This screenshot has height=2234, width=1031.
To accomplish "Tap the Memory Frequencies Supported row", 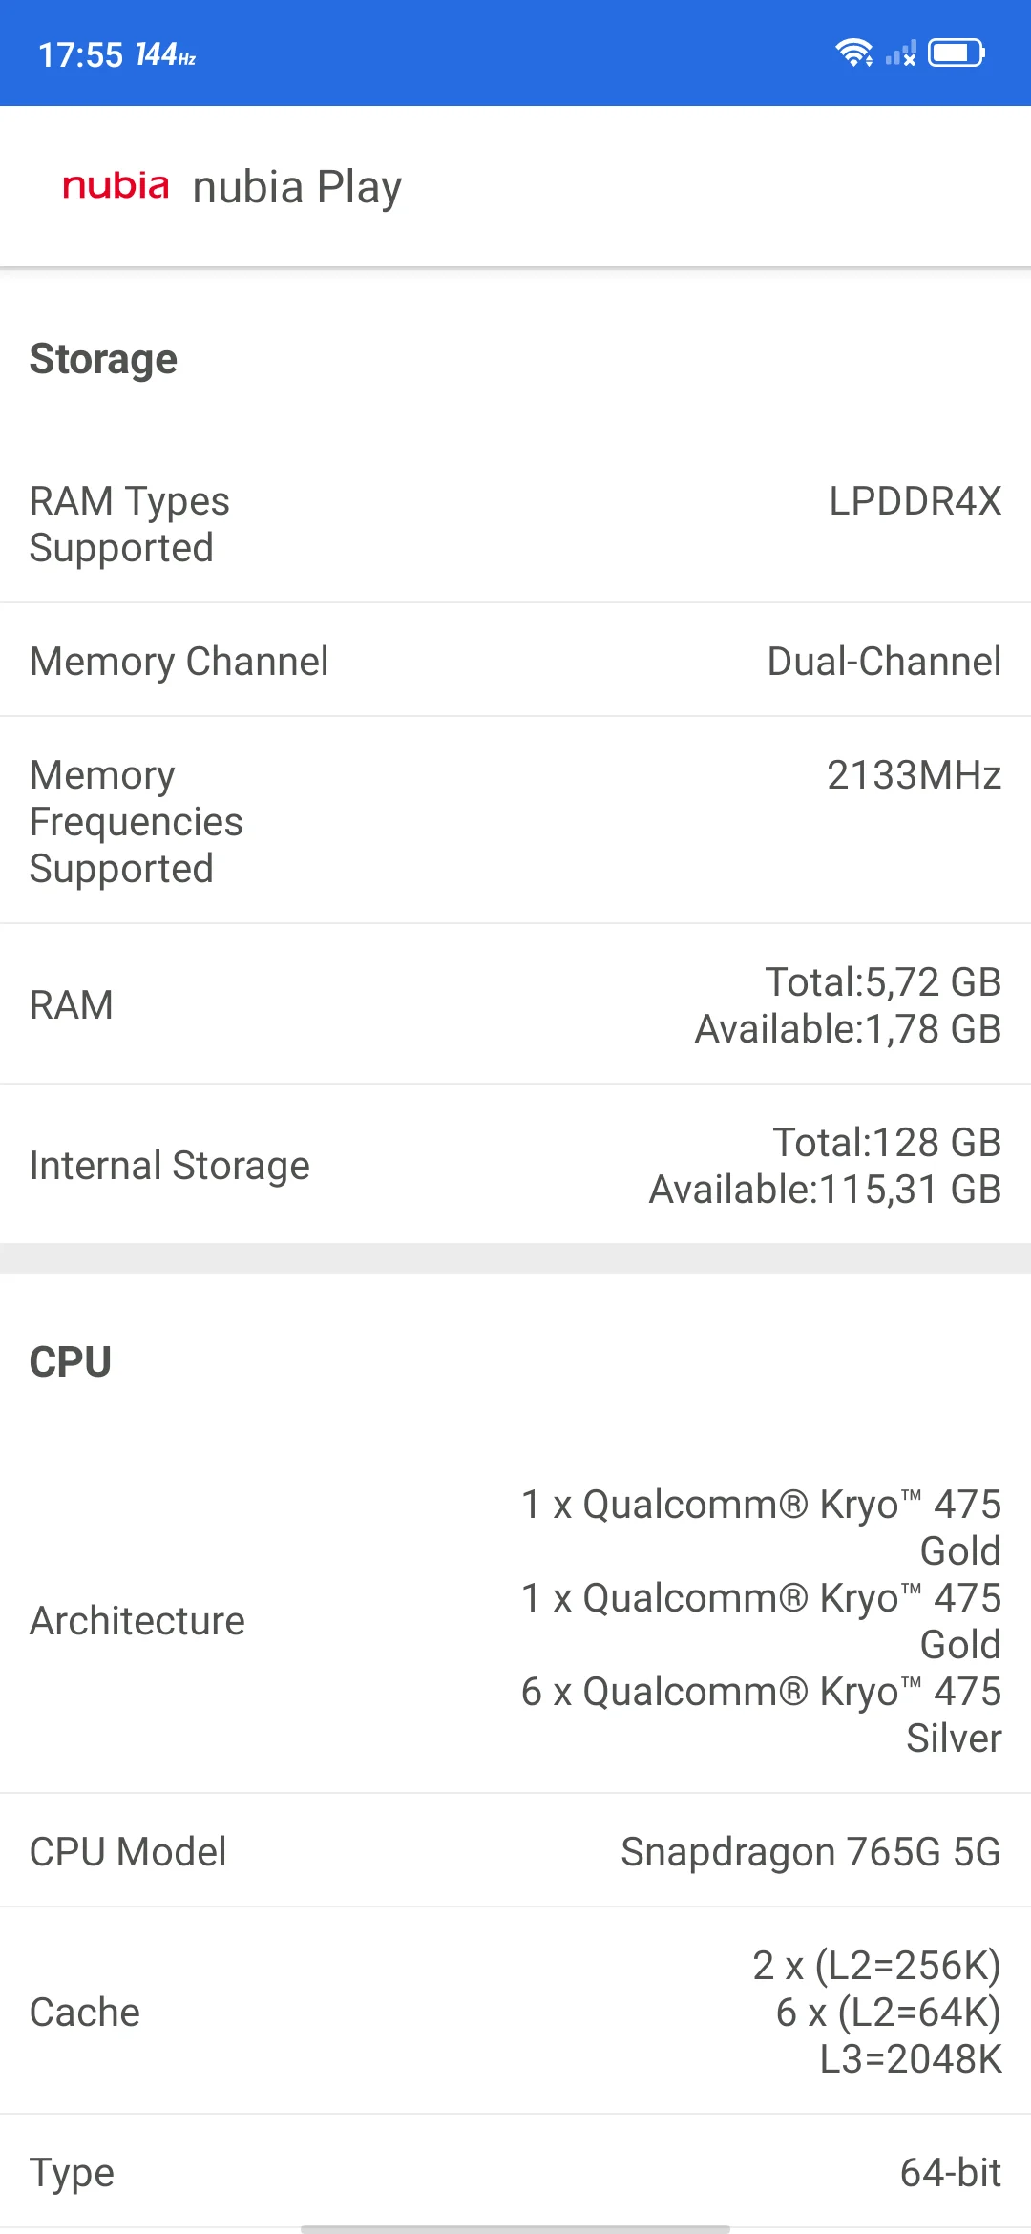I will click(515, 821).
